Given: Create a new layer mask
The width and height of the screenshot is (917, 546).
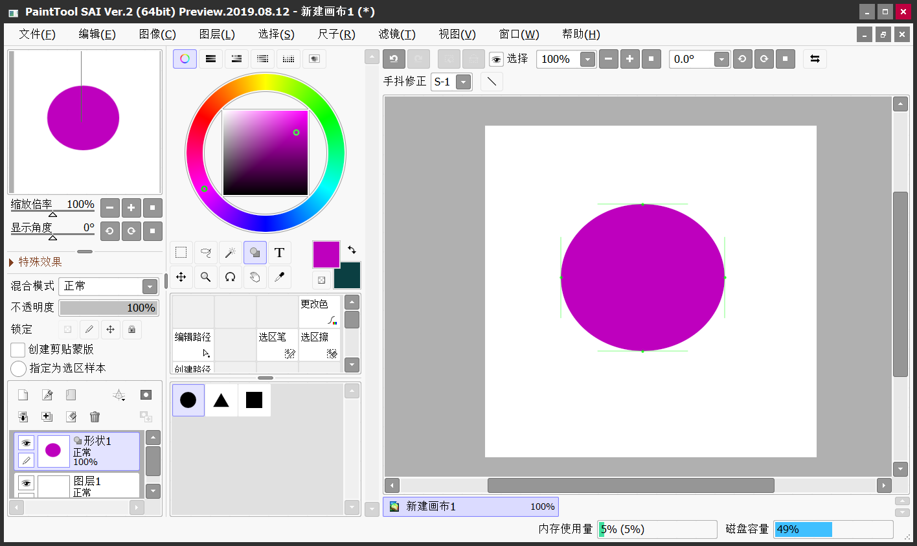Looking at the screenshot, I should [x=146, y=395].
